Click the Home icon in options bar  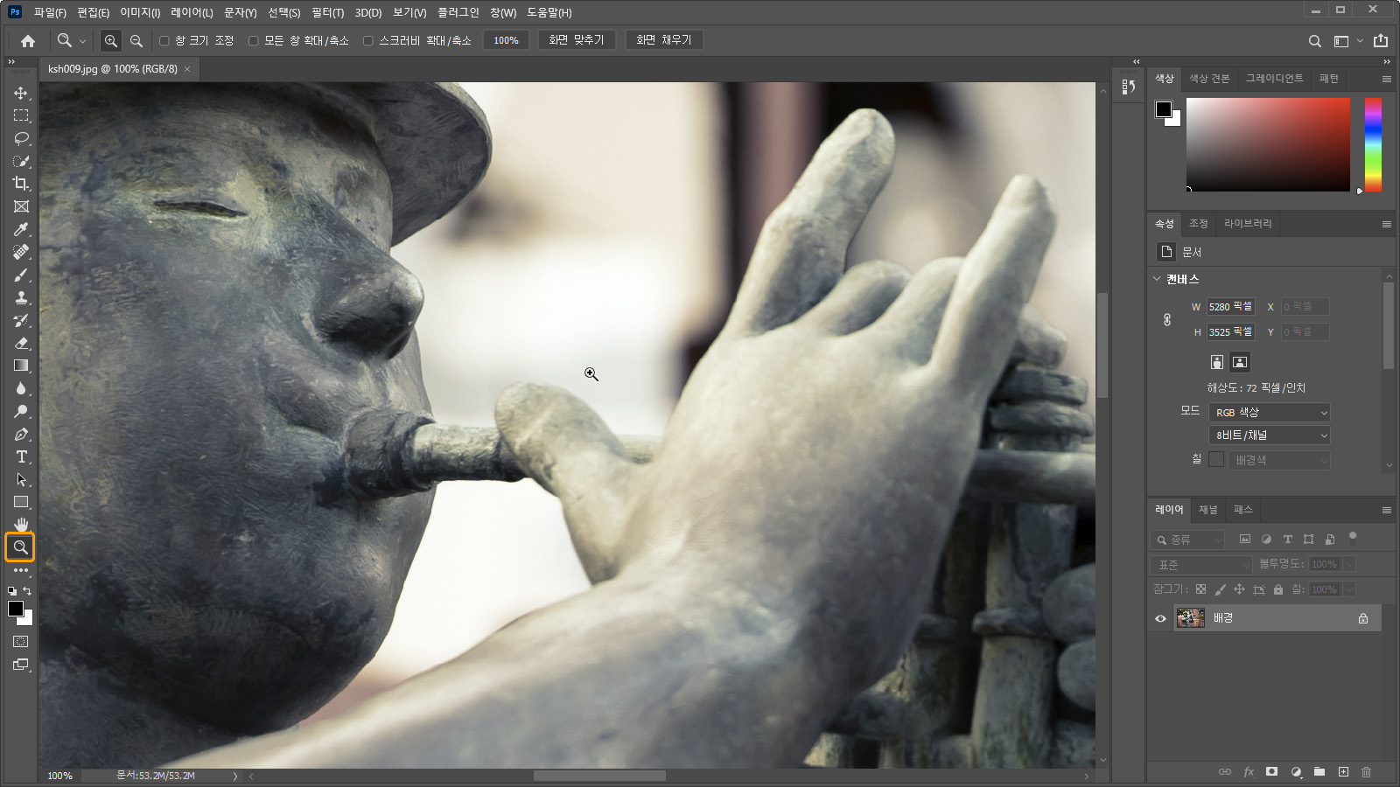point(28,40)
